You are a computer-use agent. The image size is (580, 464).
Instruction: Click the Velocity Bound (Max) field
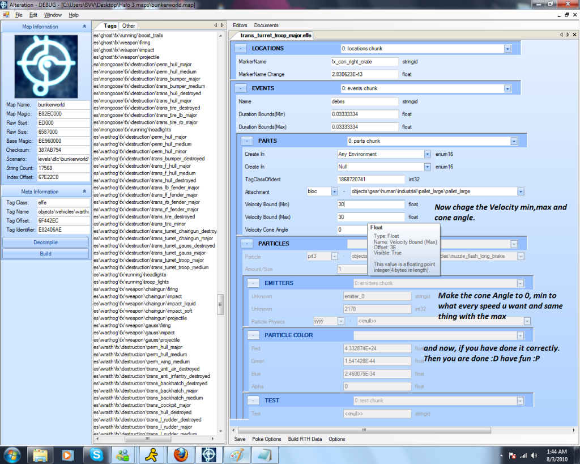tap(370, 217)
